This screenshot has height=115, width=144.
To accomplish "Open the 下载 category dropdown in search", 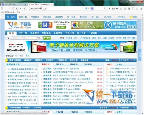I will click(x=40, y=38).
